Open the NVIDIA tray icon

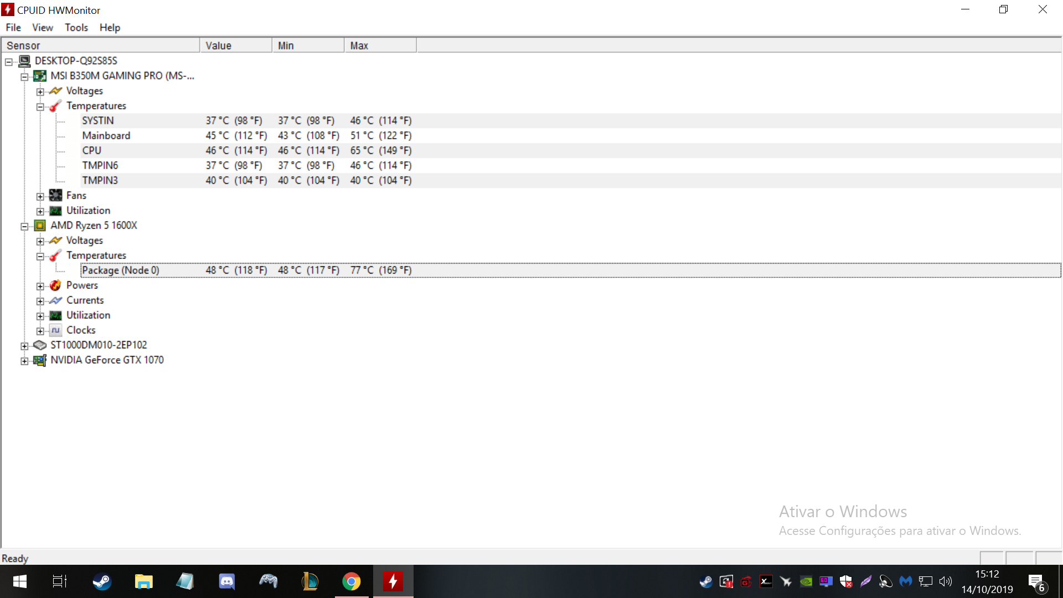tap(806, 581)
